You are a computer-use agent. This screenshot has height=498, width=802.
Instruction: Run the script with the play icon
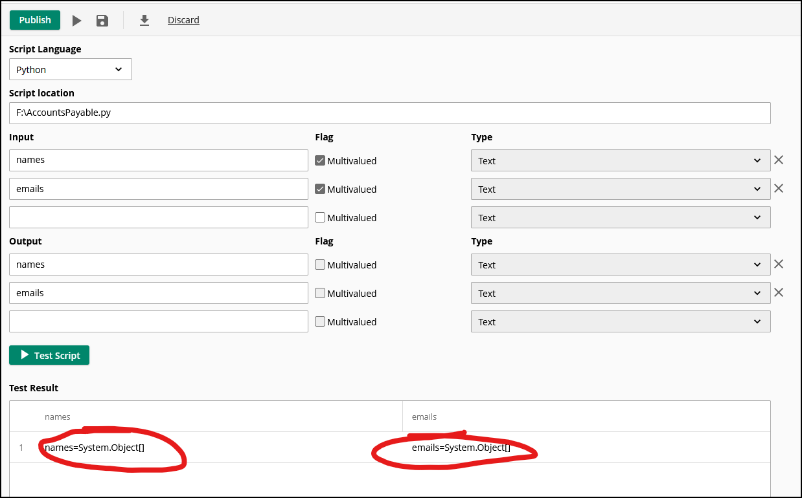click(x=77, y=21)
